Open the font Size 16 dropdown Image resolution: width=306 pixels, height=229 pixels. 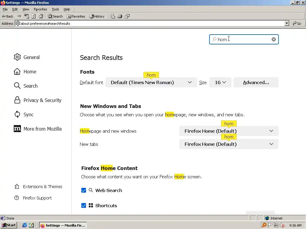[x=220, y=82]
